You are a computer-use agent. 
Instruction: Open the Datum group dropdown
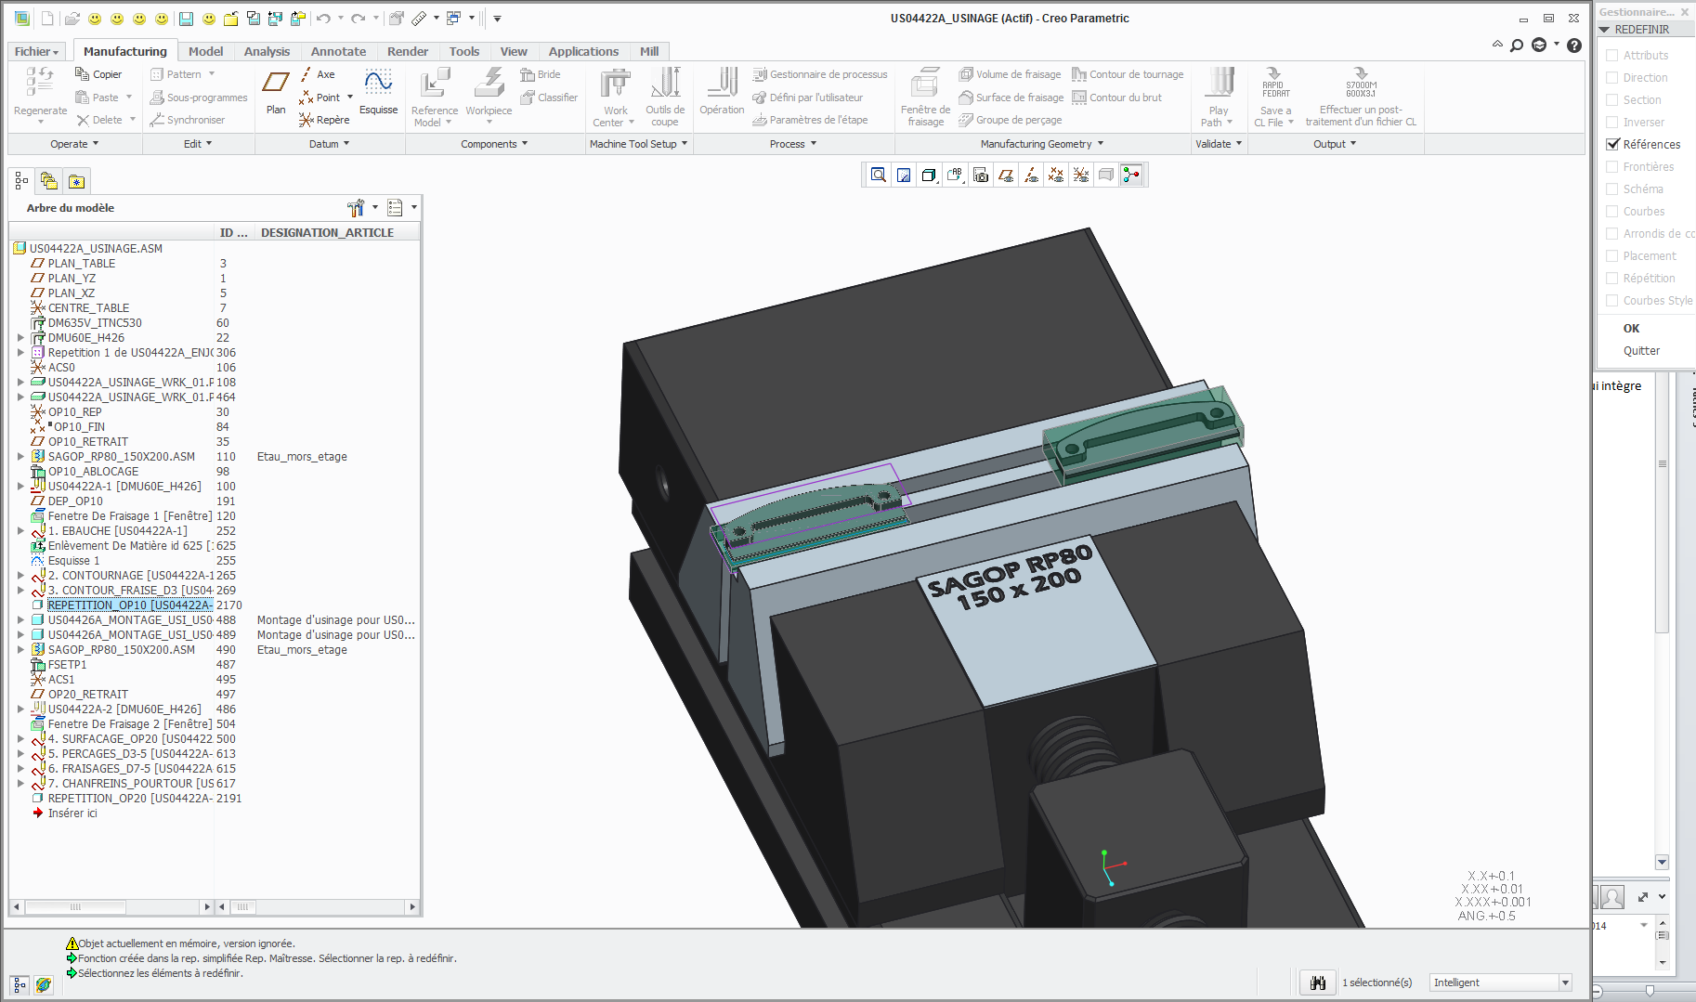[x=330, y=144]
